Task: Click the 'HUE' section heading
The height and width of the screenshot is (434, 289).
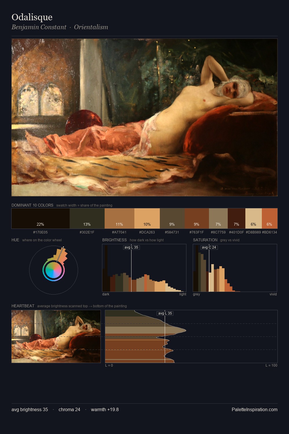Action: click(x=15, y=240)
